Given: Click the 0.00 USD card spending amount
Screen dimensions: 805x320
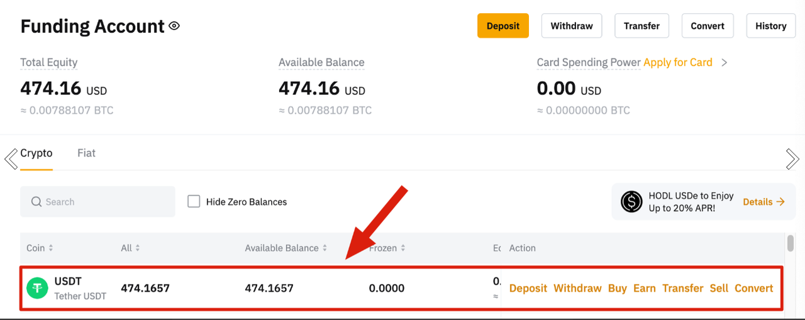Looking at the screenshot, I should [569, 89].
